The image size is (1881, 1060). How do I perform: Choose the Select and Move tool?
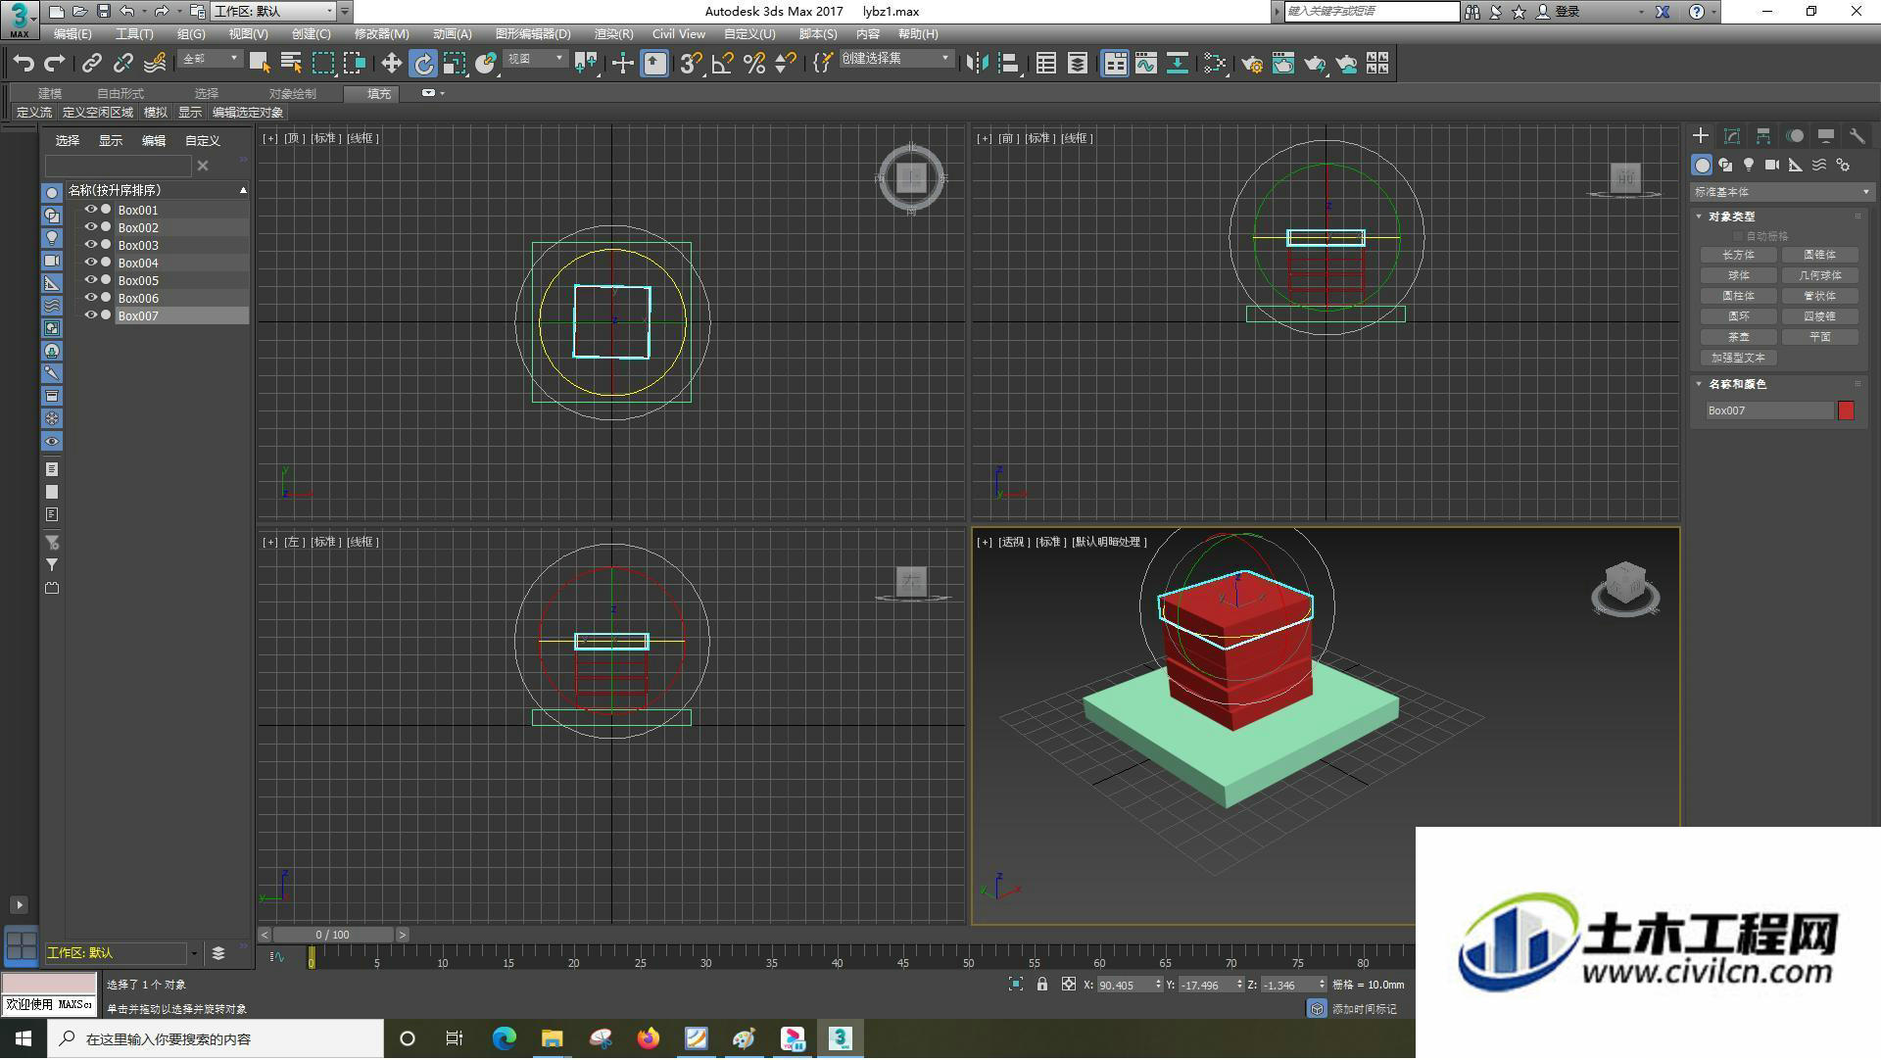point(391,64)
